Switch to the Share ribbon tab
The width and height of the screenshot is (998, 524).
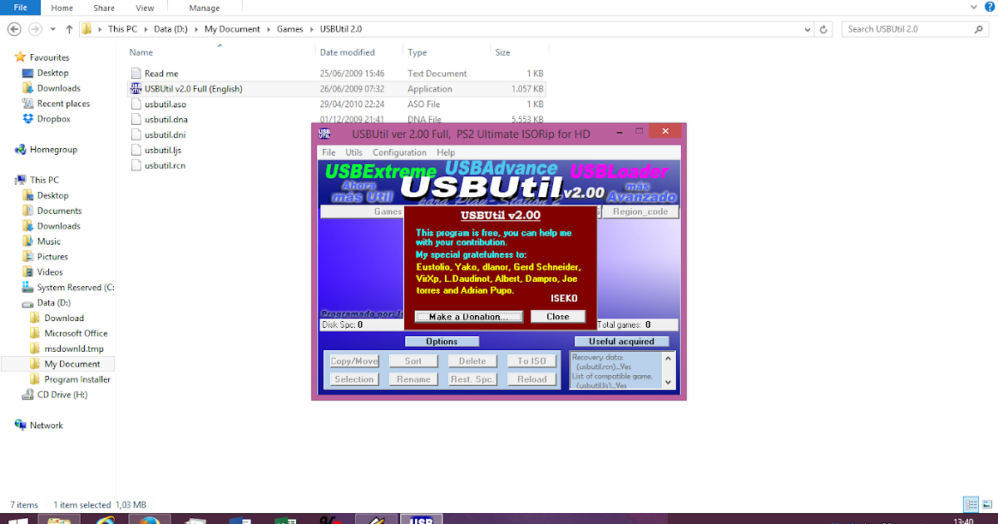coord(104,7)
